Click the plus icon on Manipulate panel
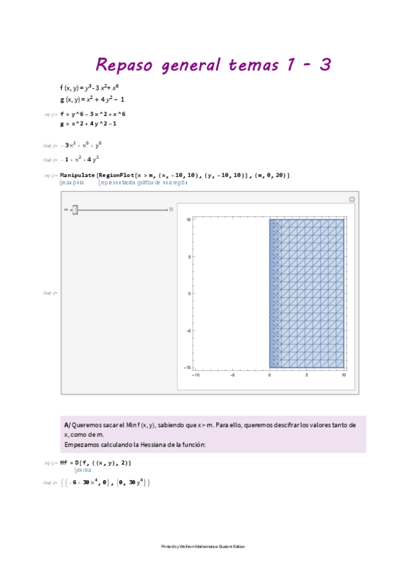404x571 pixels. (351, 199)
